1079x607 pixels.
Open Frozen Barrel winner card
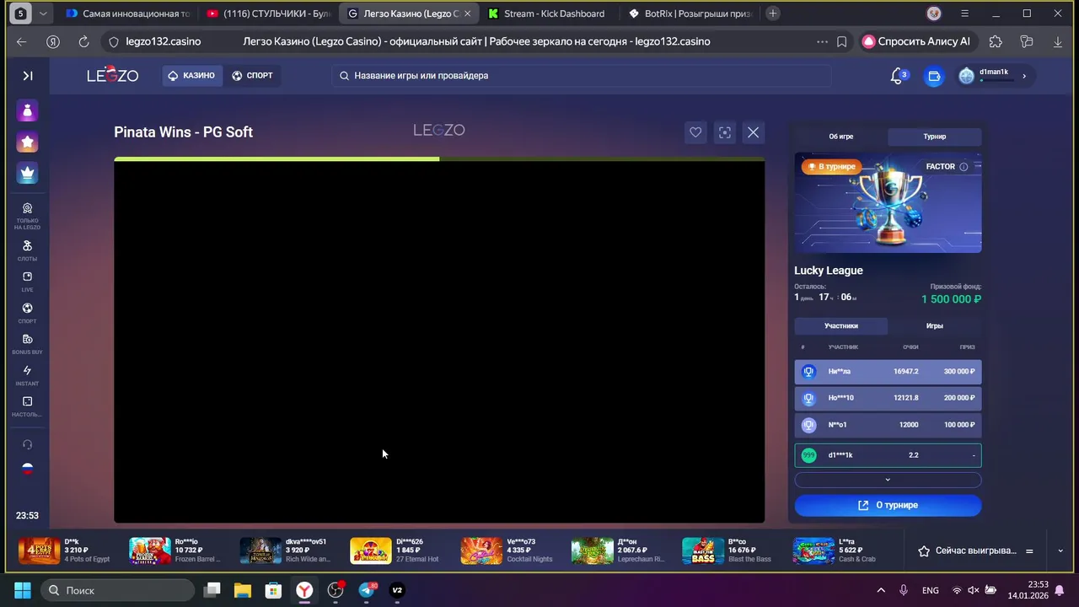pos(176,551)
